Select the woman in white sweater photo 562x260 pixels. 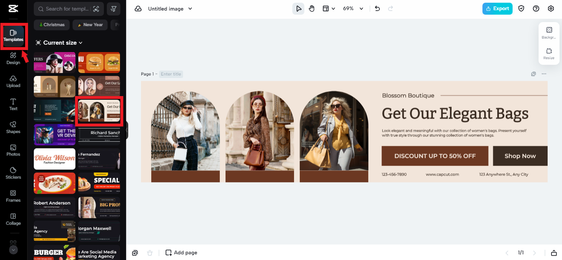[185, 131]
